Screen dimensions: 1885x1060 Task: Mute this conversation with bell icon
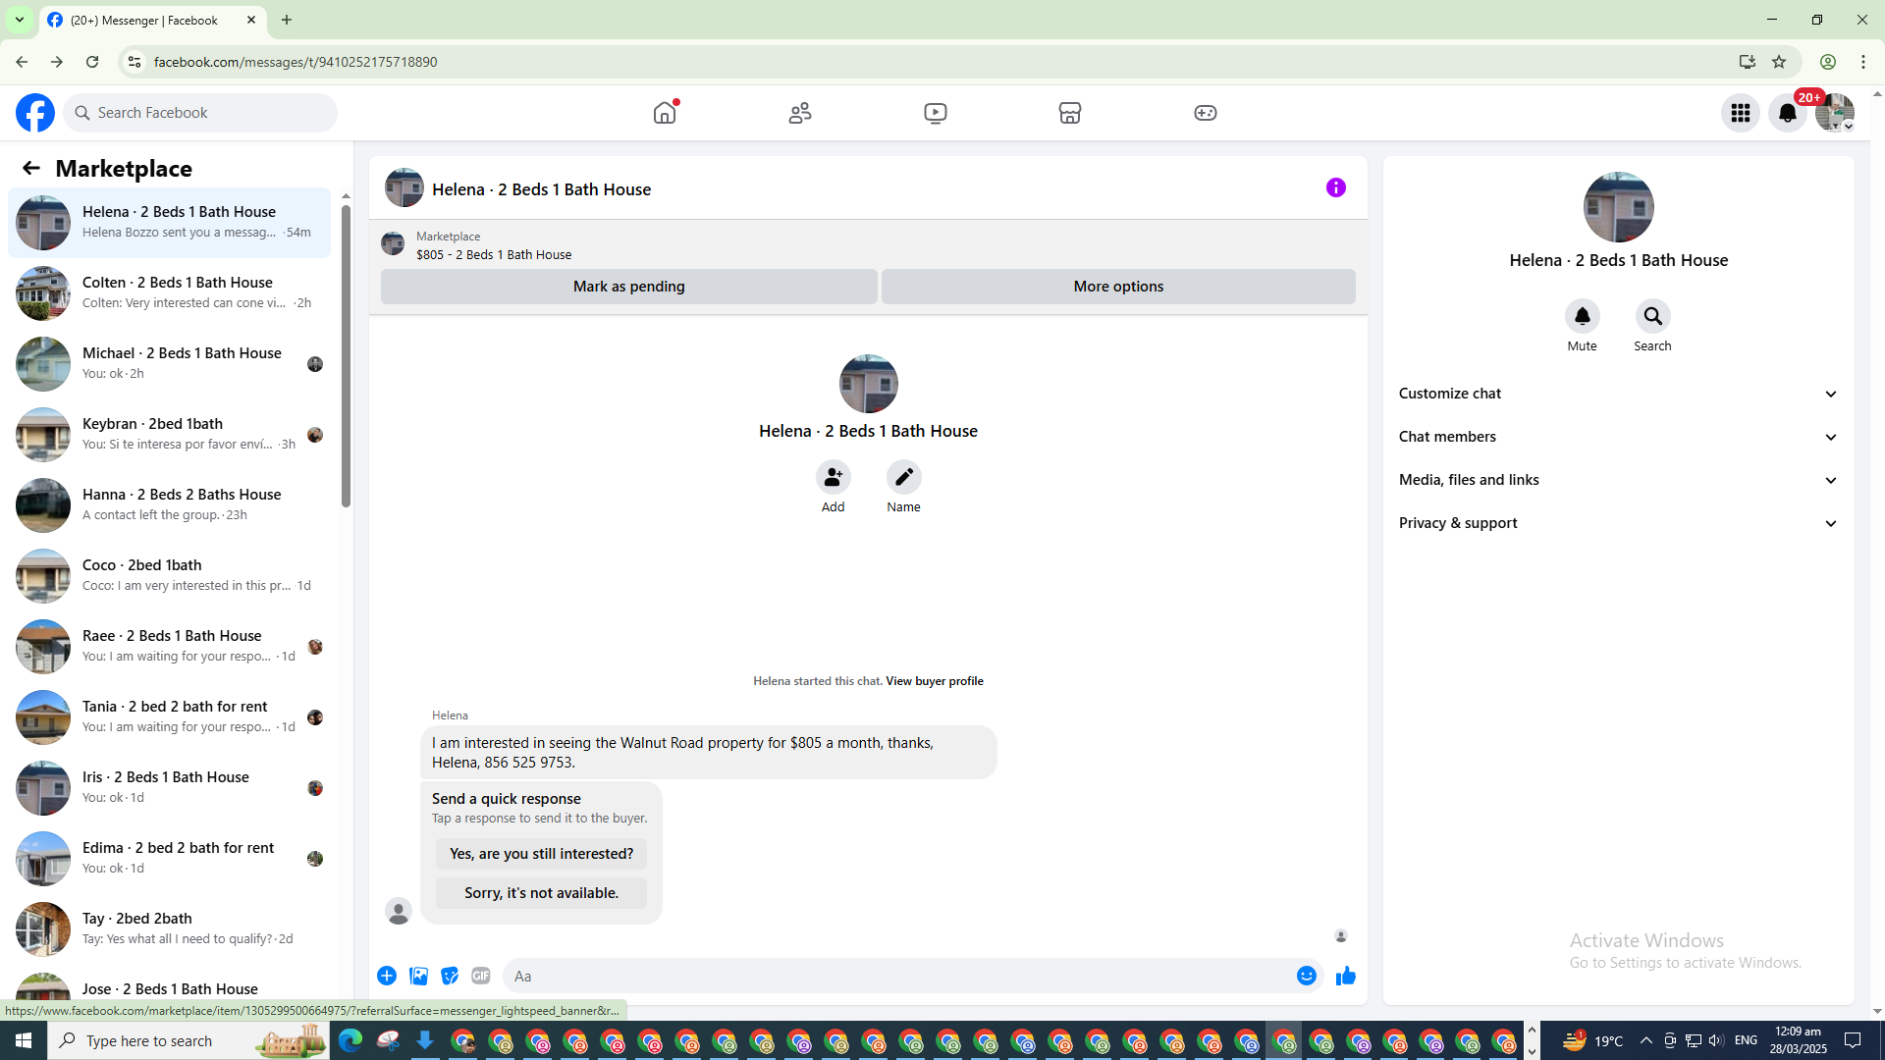(1583, 316)
